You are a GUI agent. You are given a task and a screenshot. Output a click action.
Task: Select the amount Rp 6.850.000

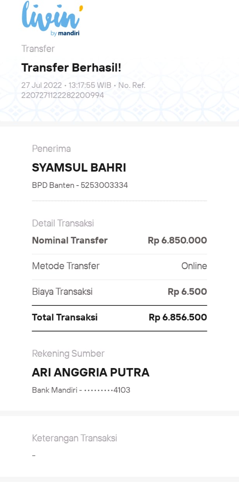pos(177,240)
